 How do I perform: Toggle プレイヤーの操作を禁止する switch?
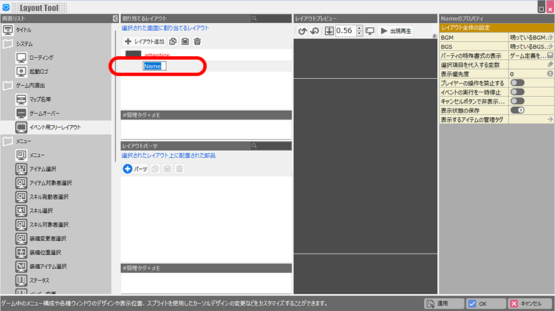[x=517, y=83]
